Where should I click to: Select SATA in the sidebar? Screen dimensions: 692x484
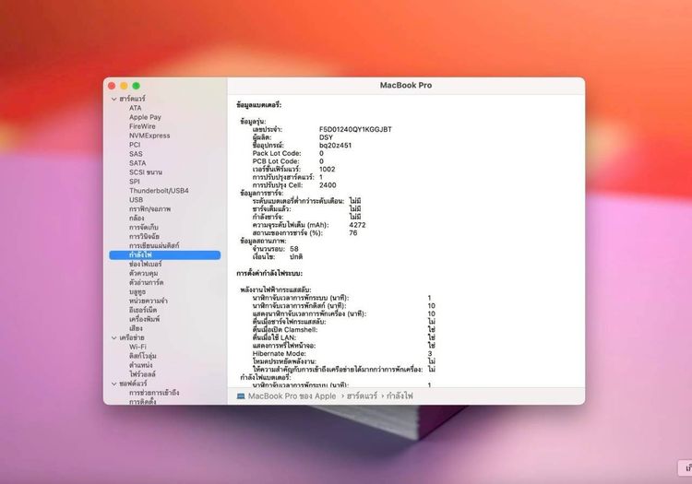point(137,163)
